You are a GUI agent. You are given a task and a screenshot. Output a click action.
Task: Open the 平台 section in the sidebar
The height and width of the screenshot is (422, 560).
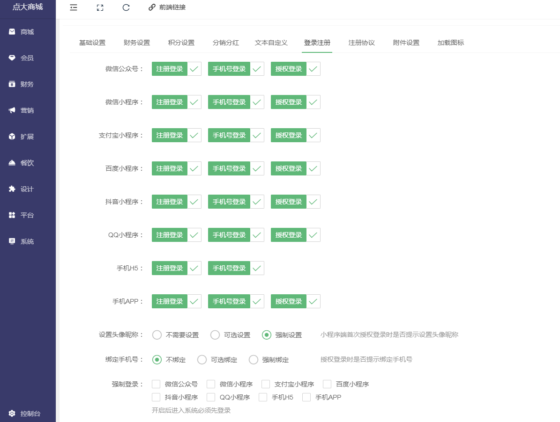coord(28,215)
